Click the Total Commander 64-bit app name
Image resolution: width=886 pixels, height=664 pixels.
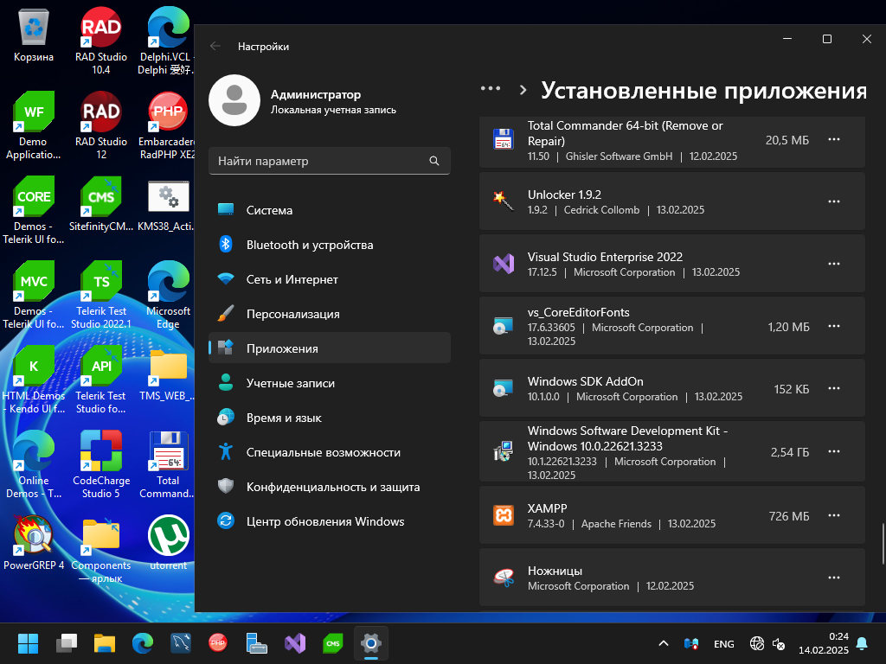626,133
